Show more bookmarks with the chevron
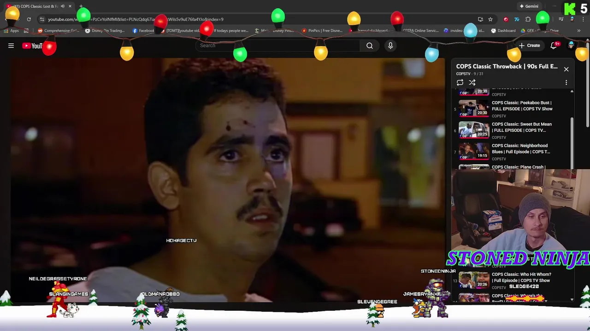The image size is (590, 331). pyautogui.click(x=579, y=31)
